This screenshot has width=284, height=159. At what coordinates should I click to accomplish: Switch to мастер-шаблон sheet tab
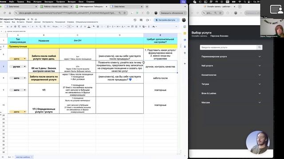click(x=24, y=157)
